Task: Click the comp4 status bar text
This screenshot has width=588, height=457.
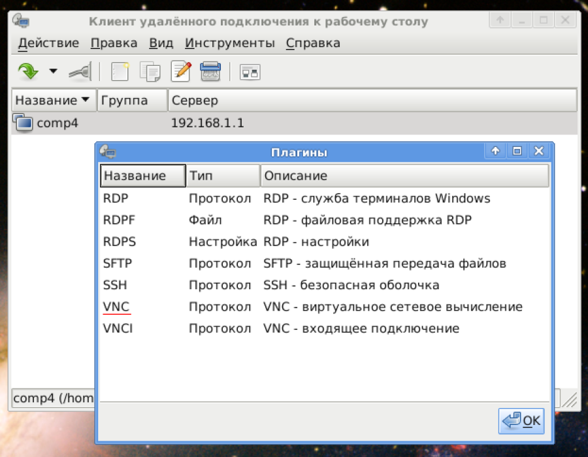Action: pyautogui.click(x=54, y=398)
